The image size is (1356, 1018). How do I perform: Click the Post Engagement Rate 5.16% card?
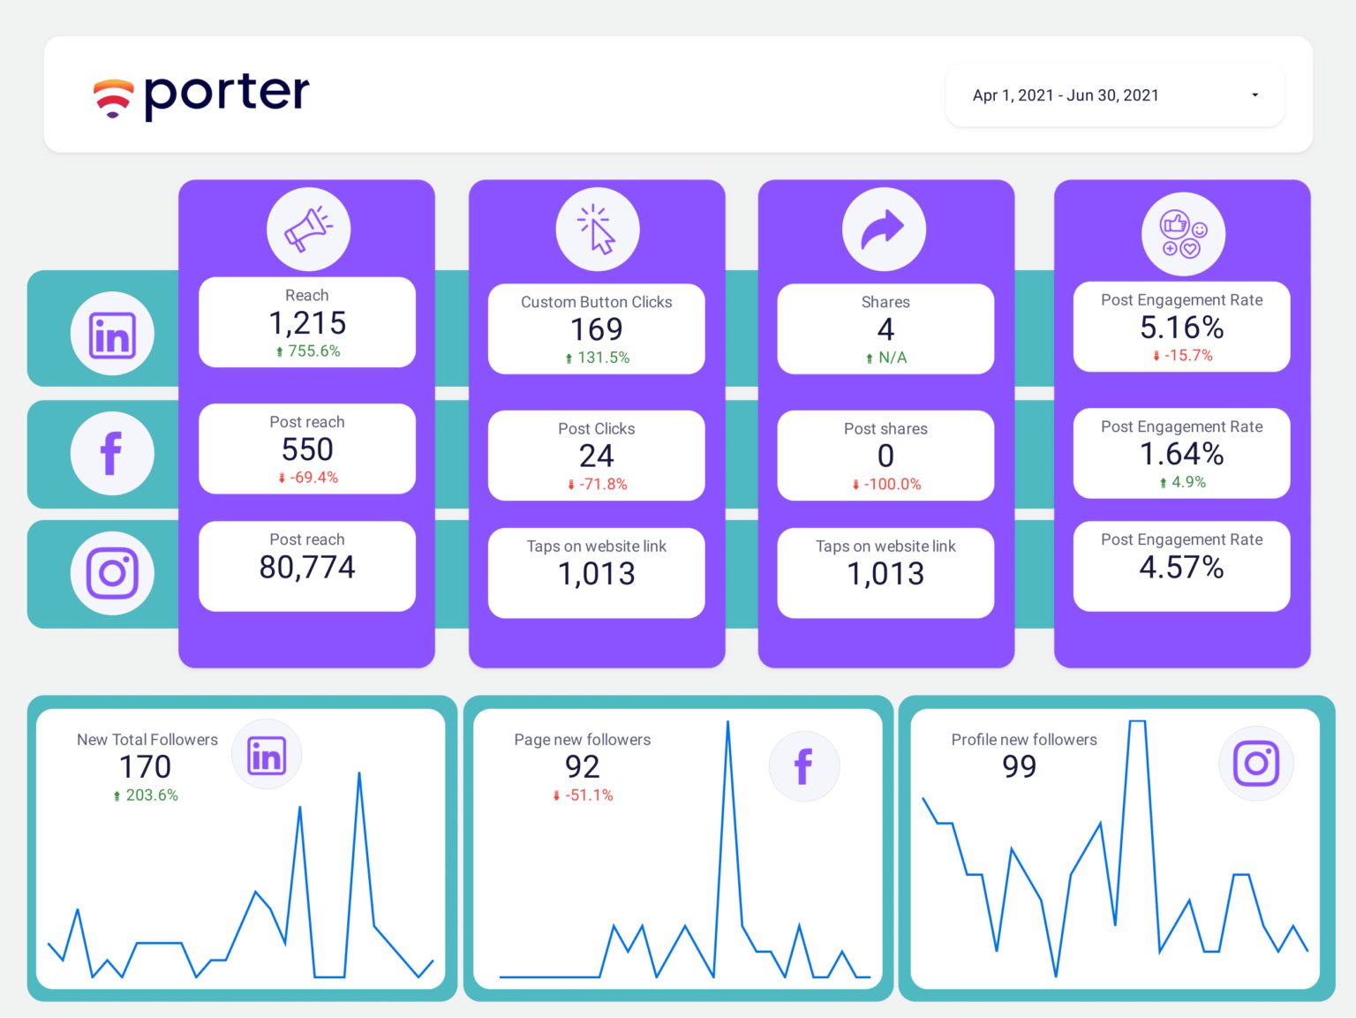click(1181, 326)
